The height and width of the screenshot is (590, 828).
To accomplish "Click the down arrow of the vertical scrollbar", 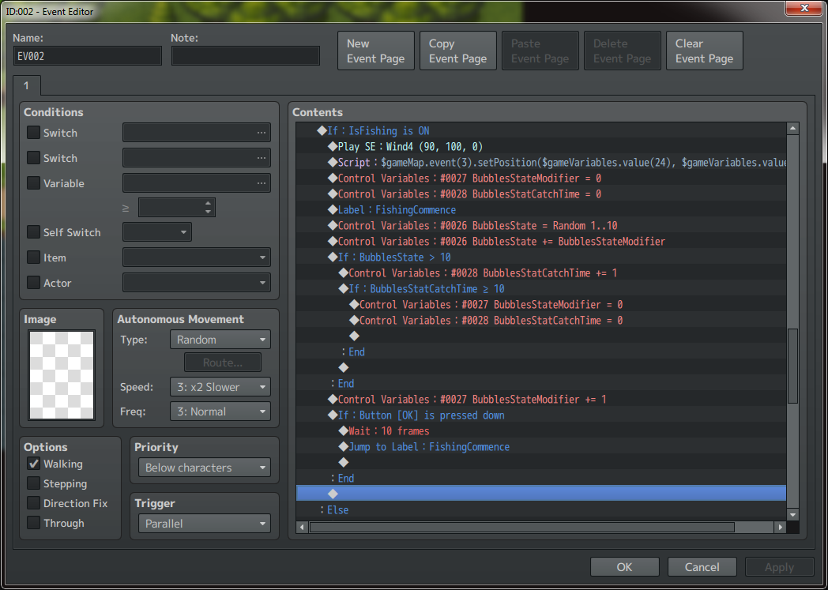I will click(x=792, y=513).
